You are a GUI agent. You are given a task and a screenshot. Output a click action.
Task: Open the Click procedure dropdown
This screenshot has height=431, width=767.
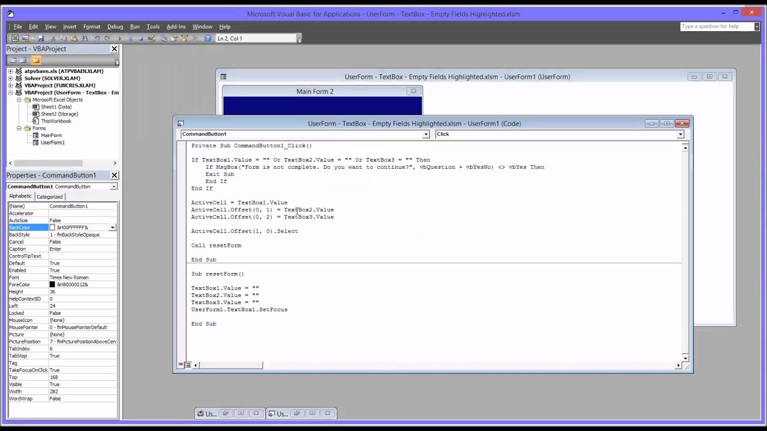tap(680, 134)
